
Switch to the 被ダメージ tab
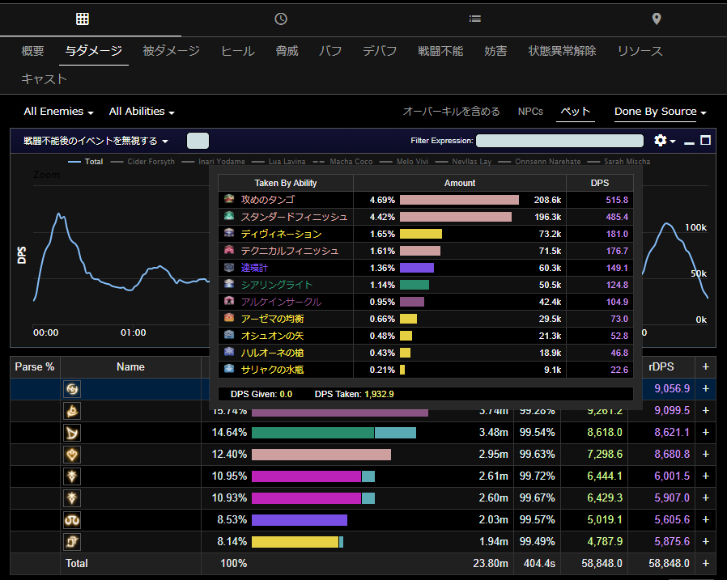(171, 51)
